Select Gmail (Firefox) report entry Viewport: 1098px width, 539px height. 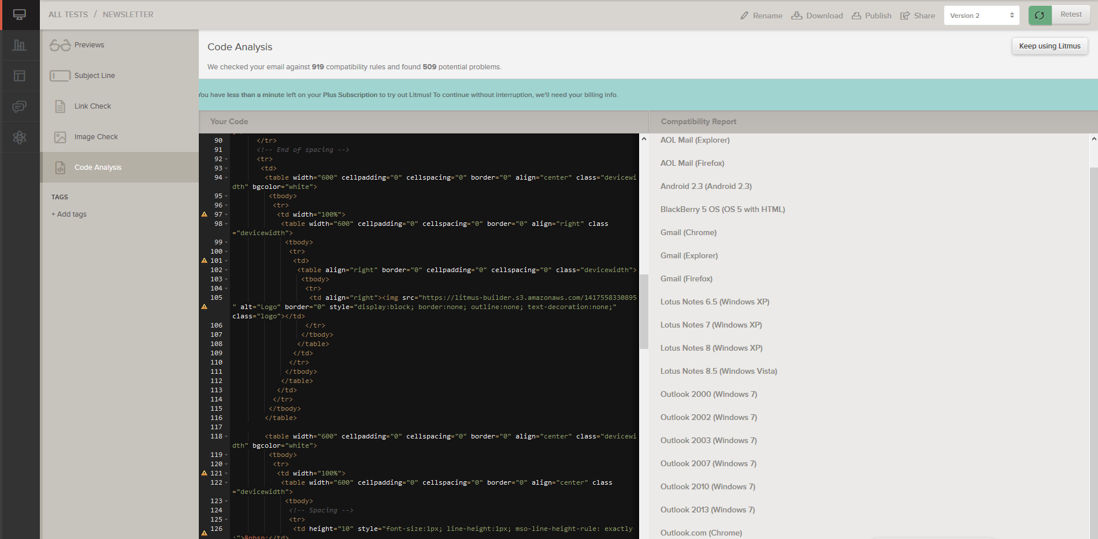click(x=687, y=279)
